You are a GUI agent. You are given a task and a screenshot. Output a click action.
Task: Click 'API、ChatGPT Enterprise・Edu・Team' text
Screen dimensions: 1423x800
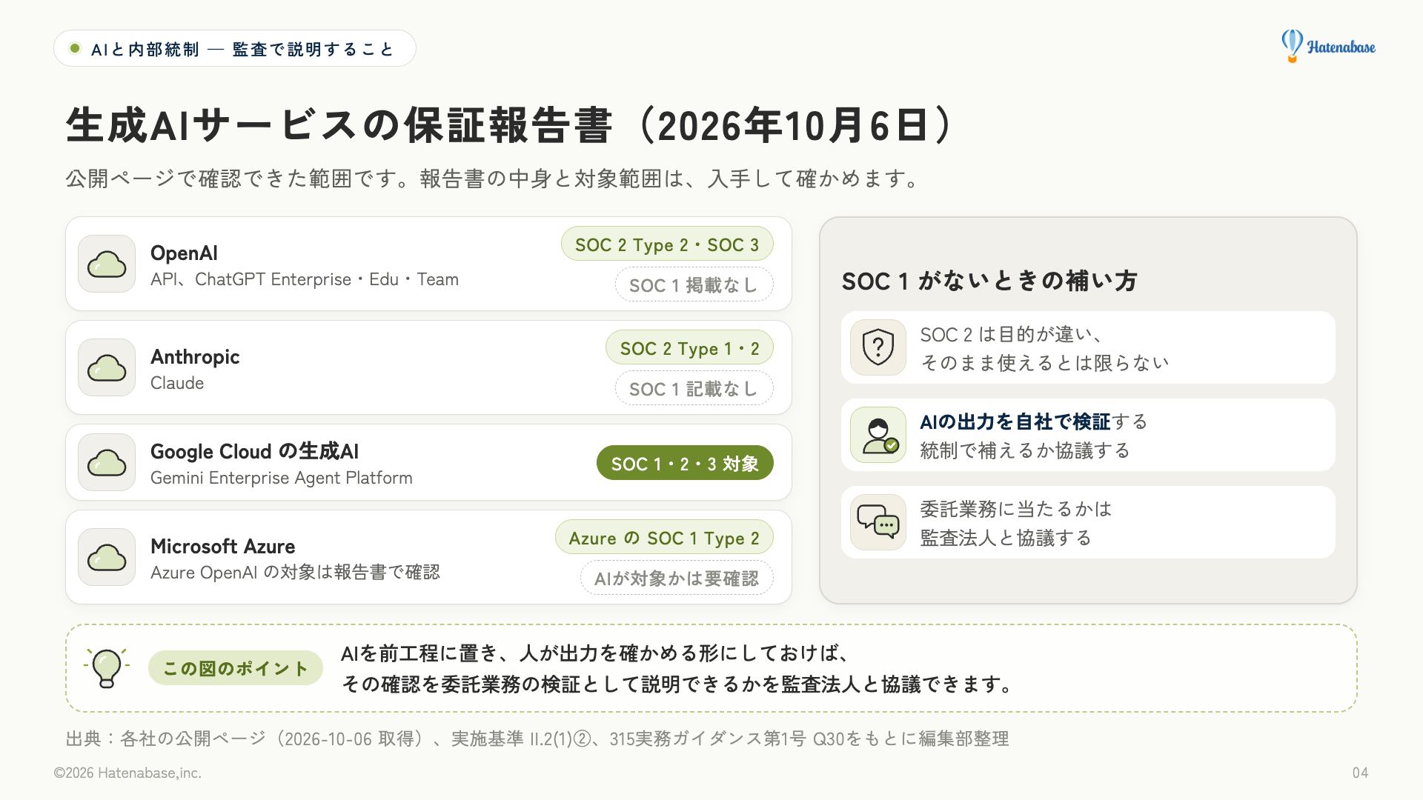pyautogui.click(x=305, y=279)
